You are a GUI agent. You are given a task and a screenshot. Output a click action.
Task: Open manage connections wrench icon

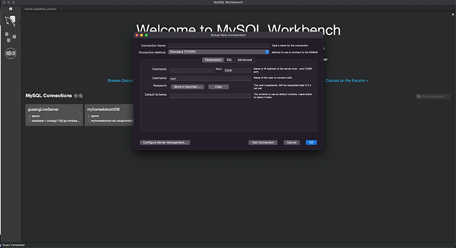[80, 96]
